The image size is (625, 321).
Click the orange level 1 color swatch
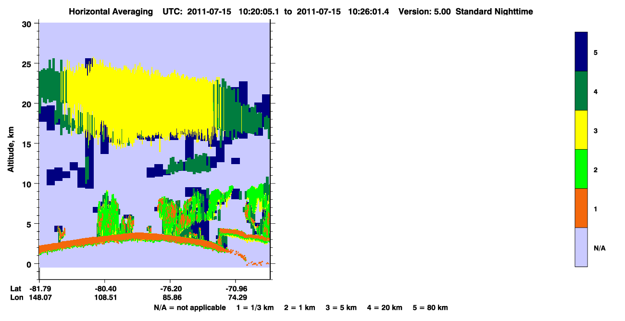click(581, 208)
